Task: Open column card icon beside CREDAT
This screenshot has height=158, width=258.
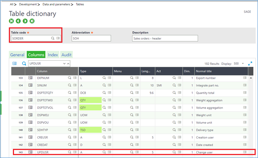Action: coord(75,144)
